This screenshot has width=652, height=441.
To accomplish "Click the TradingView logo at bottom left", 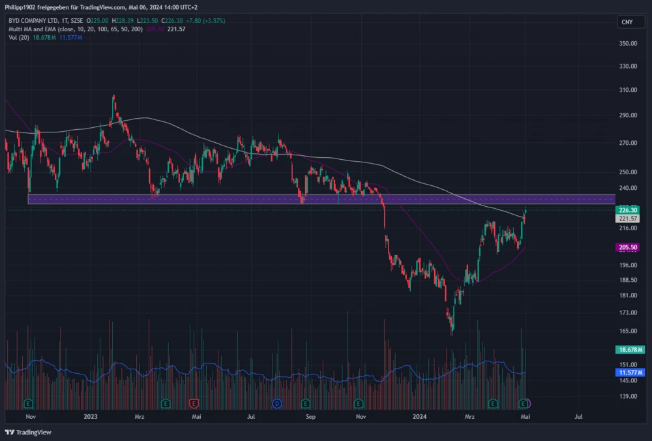I will click(x=28, y=432).
